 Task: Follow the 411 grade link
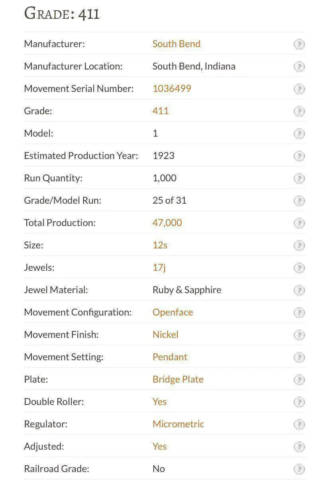161,111
